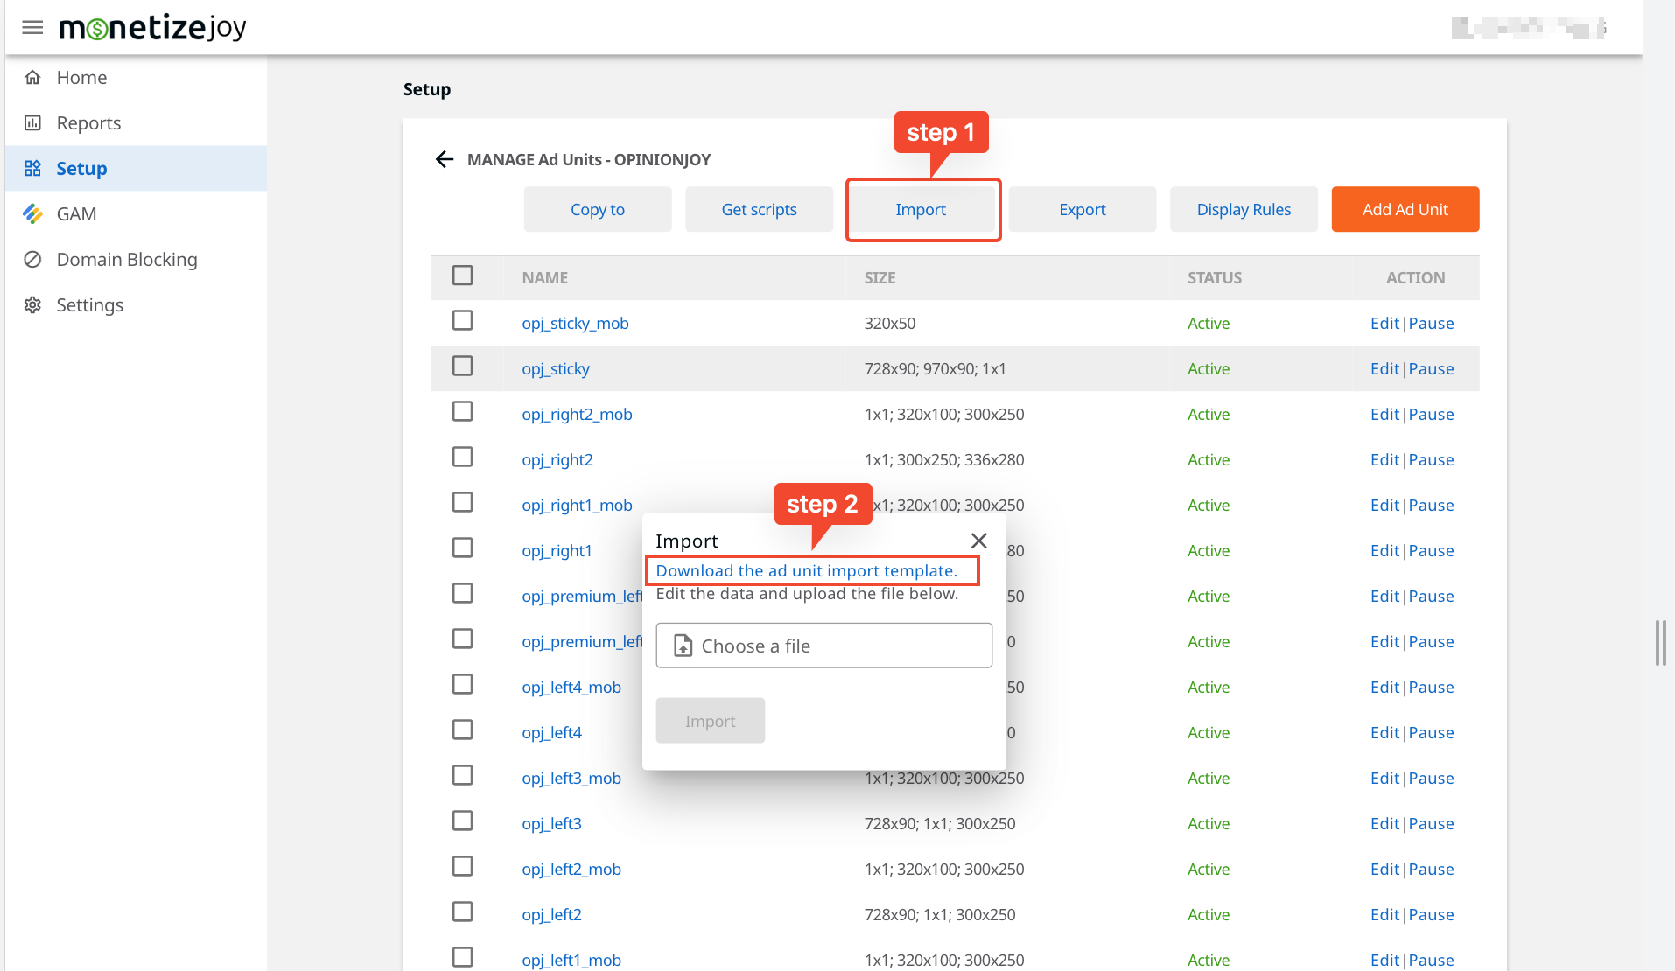Click the Display Rules button
The width and height of the screenshot is (1675, 971).
click(1243, 210)
